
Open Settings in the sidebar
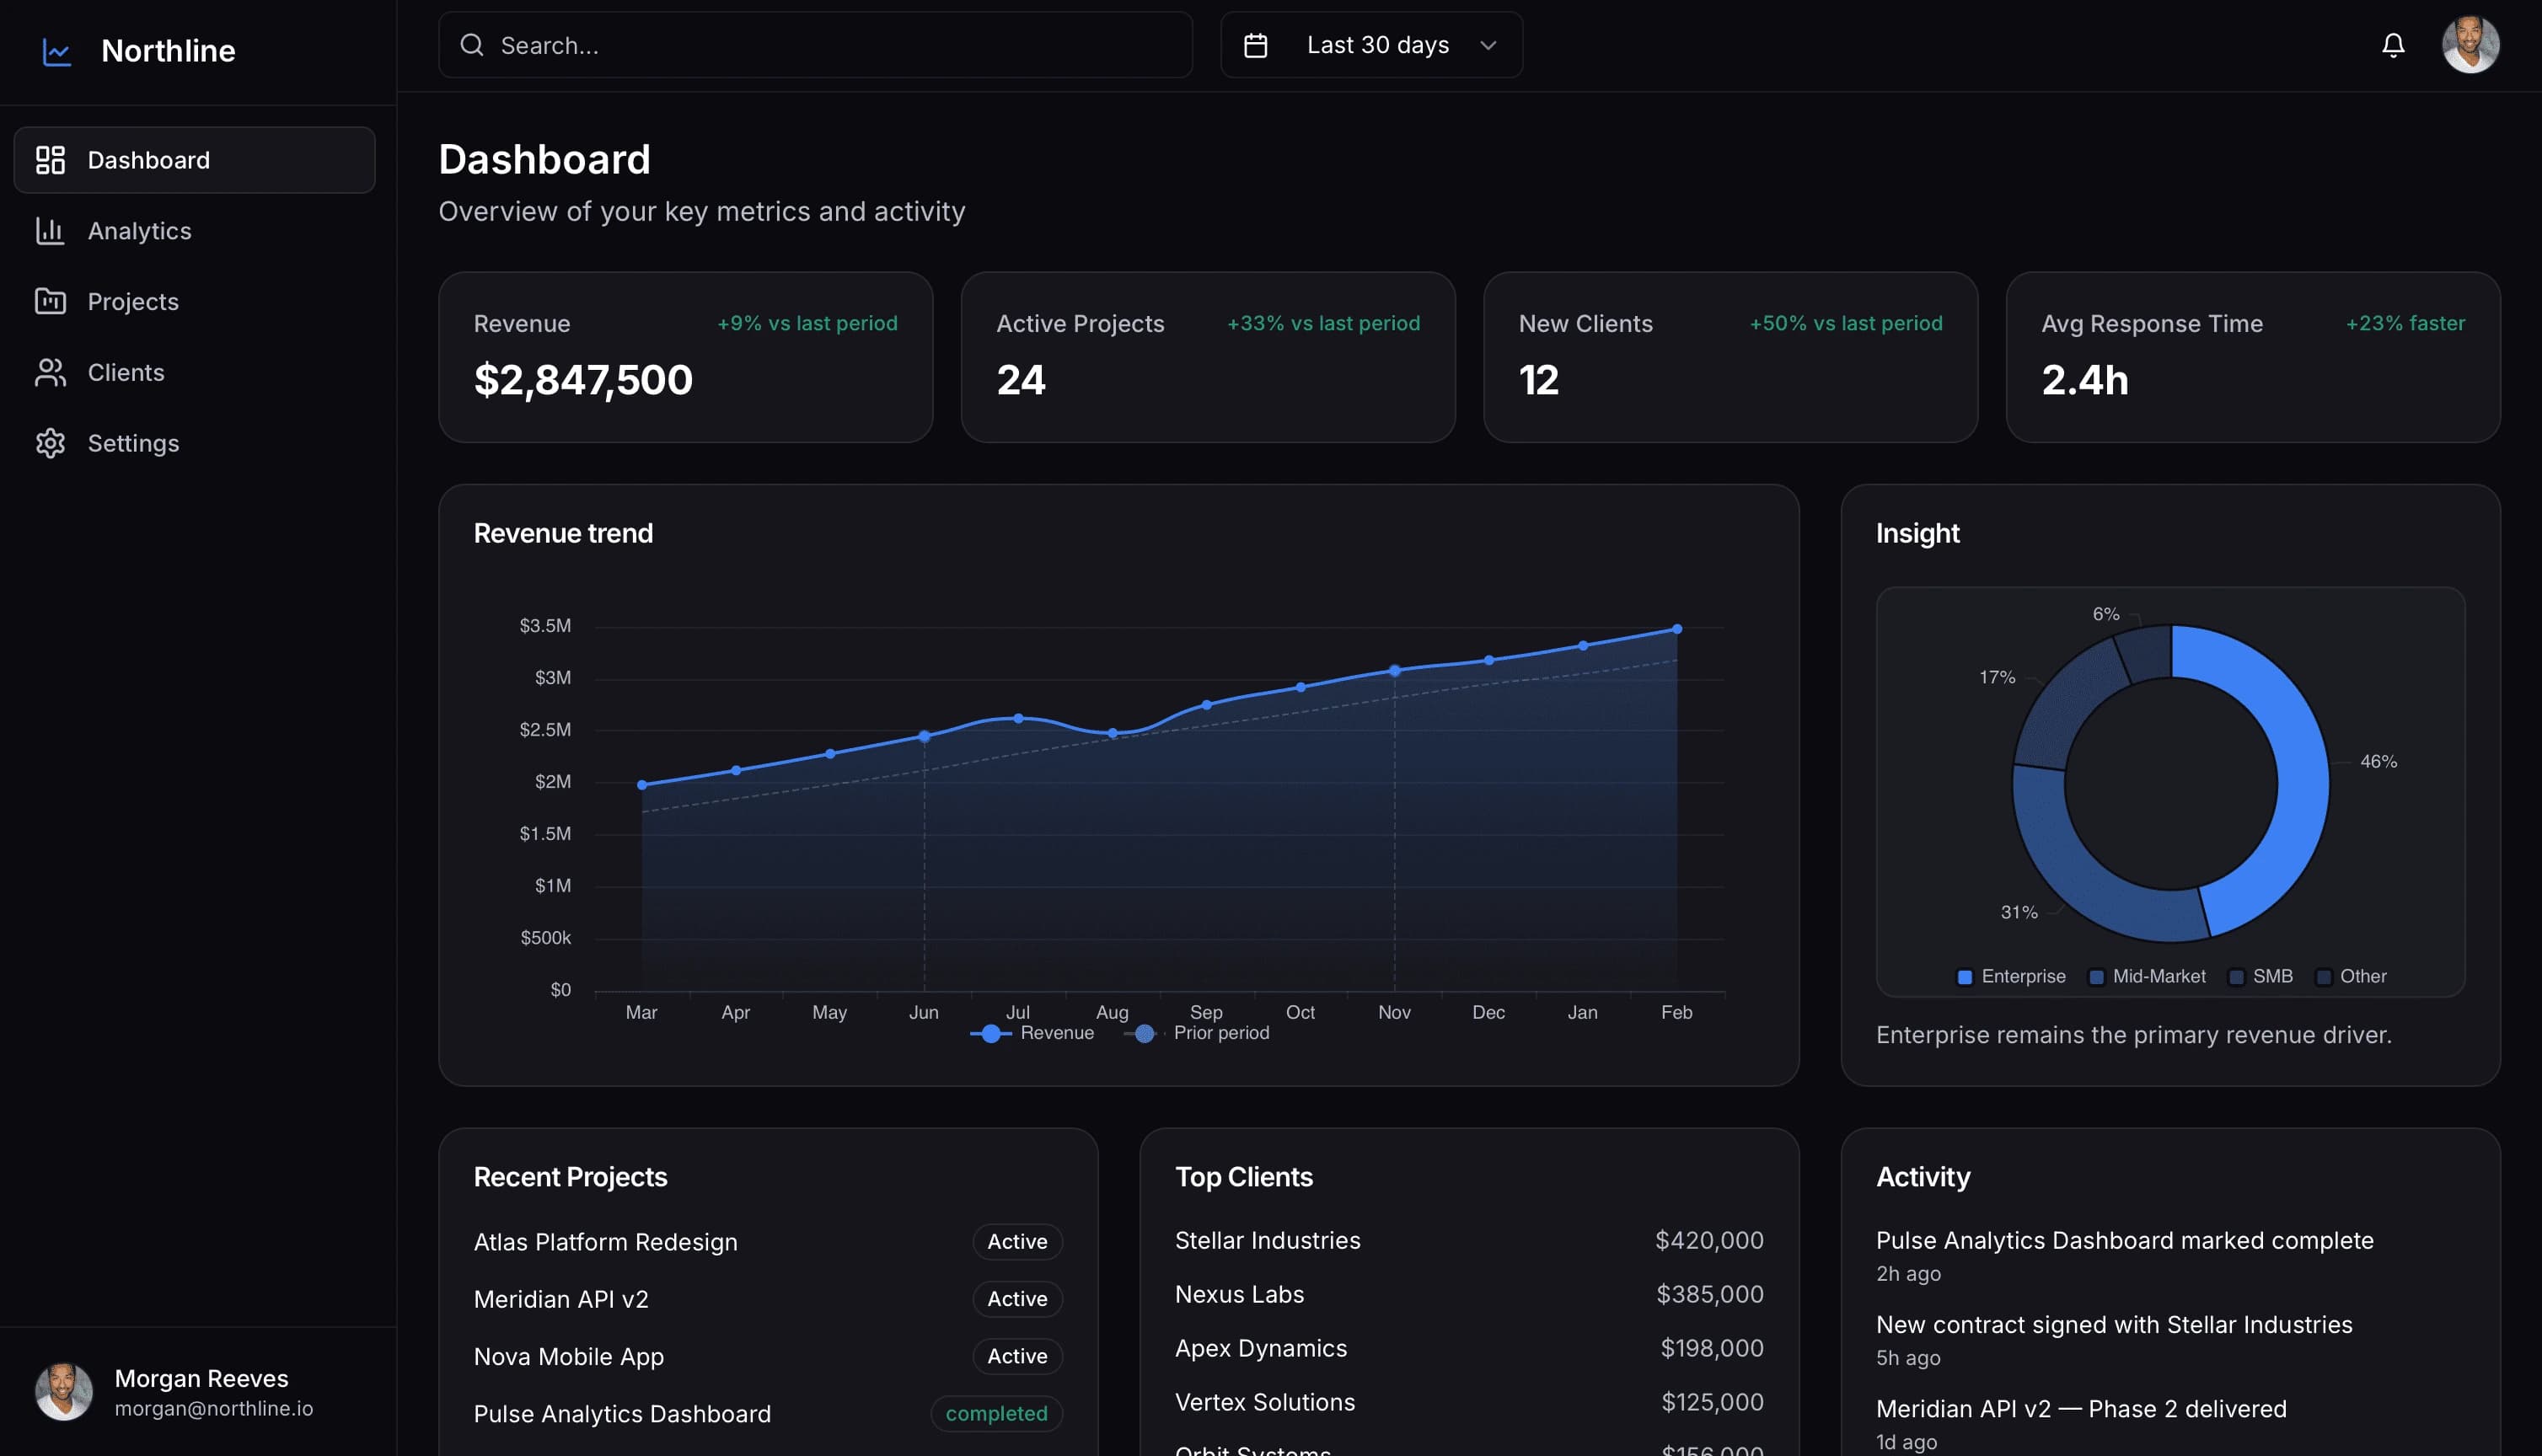click(195, 443)
